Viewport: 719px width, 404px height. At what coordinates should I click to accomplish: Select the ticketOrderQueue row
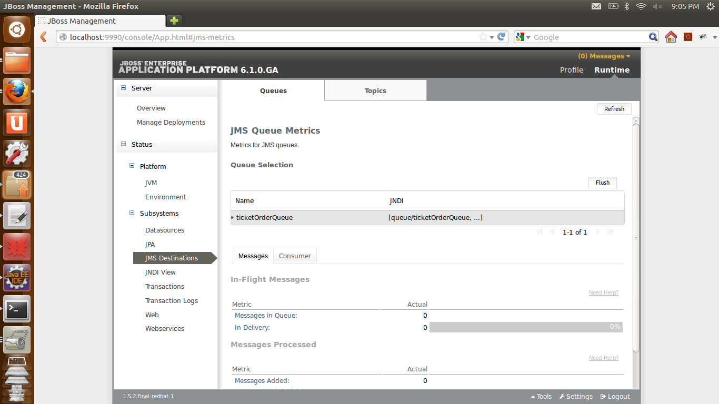pos(264,217)
